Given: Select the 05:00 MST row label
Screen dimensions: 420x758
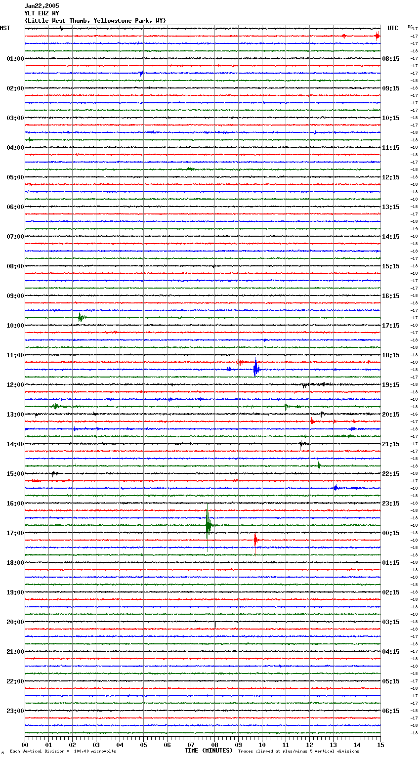Looking at the screenshot, I should (x=15, y=177).
